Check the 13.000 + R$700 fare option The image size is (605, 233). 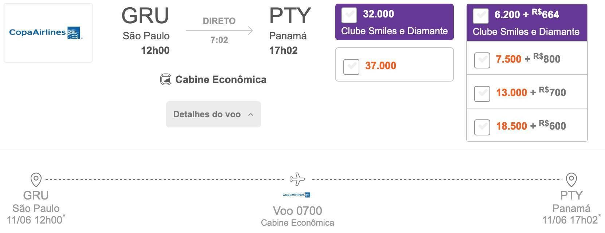click(482, 94)
